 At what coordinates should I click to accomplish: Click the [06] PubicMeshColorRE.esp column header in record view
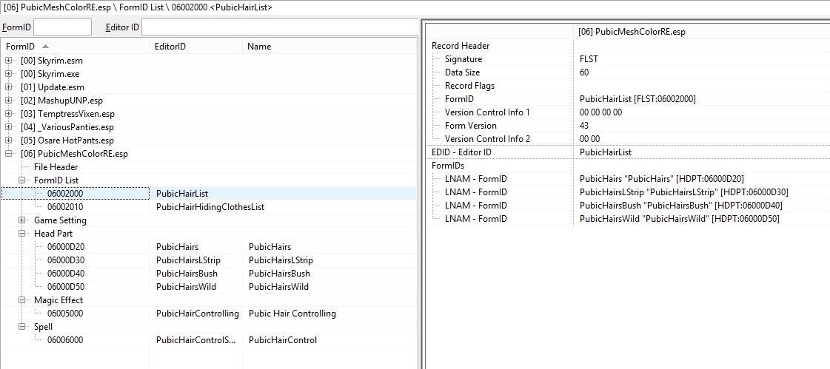pos(632,32)
